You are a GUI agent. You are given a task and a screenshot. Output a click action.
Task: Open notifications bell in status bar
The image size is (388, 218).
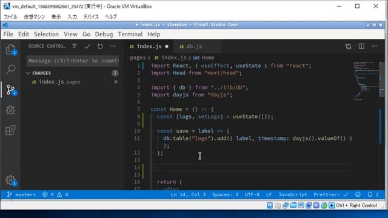tap(370, 194)
